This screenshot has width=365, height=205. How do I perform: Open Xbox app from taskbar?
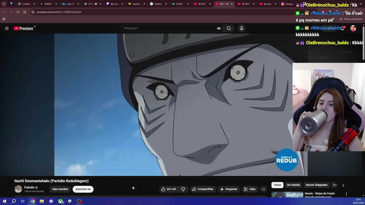tap(61, 201)
